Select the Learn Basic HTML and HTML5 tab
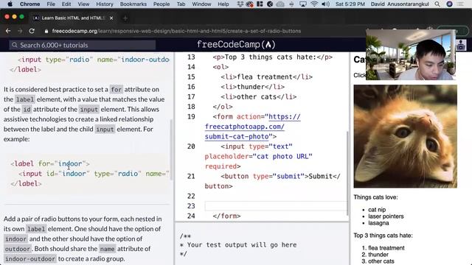 [x=72, y=18]
